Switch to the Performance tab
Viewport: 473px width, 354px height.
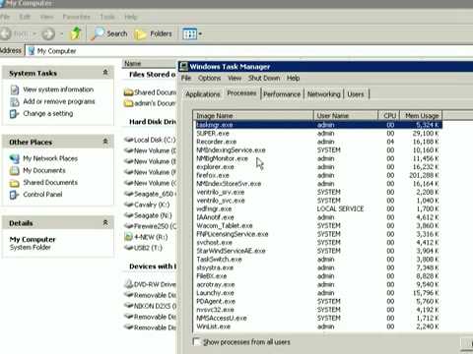[282, 94]
